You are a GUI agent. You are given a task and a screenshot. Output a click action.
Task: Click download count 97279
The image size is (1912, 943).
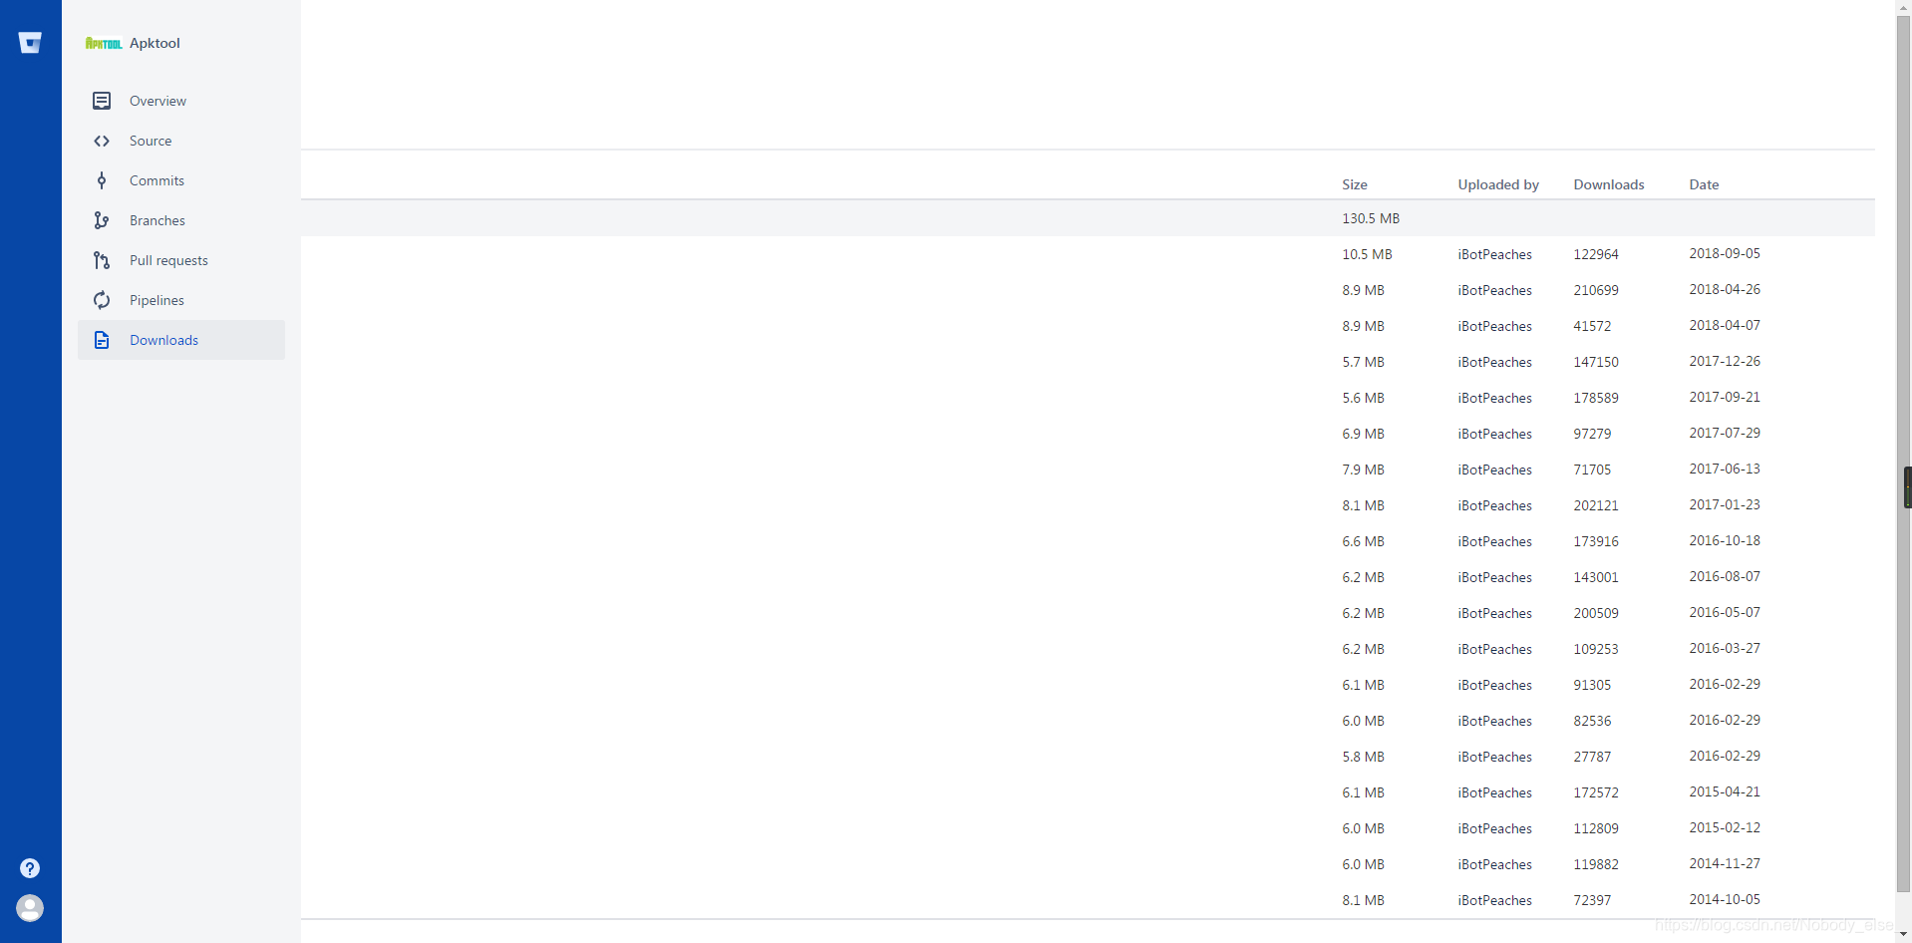point(1592,434)
